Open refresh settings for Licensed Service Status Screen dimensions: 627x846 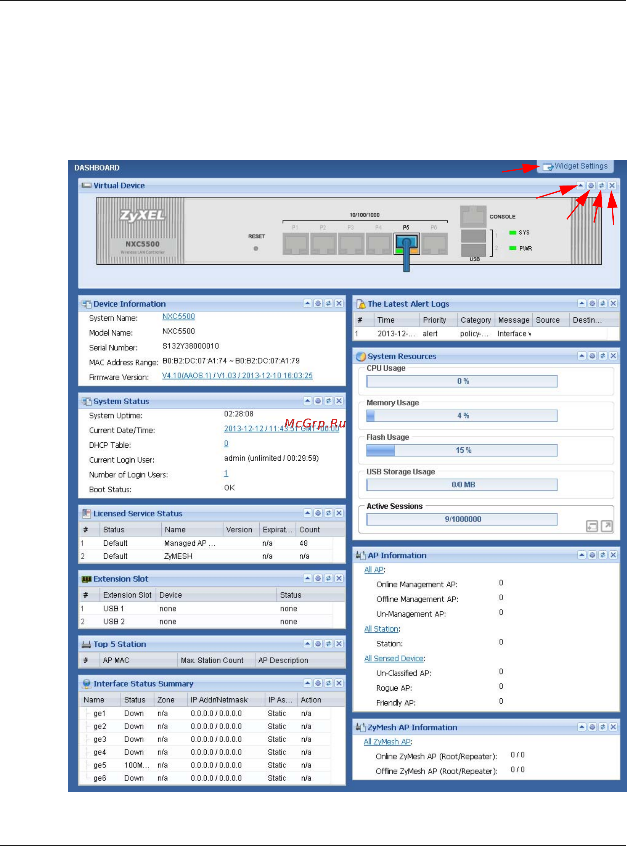[x=318, y=513]
